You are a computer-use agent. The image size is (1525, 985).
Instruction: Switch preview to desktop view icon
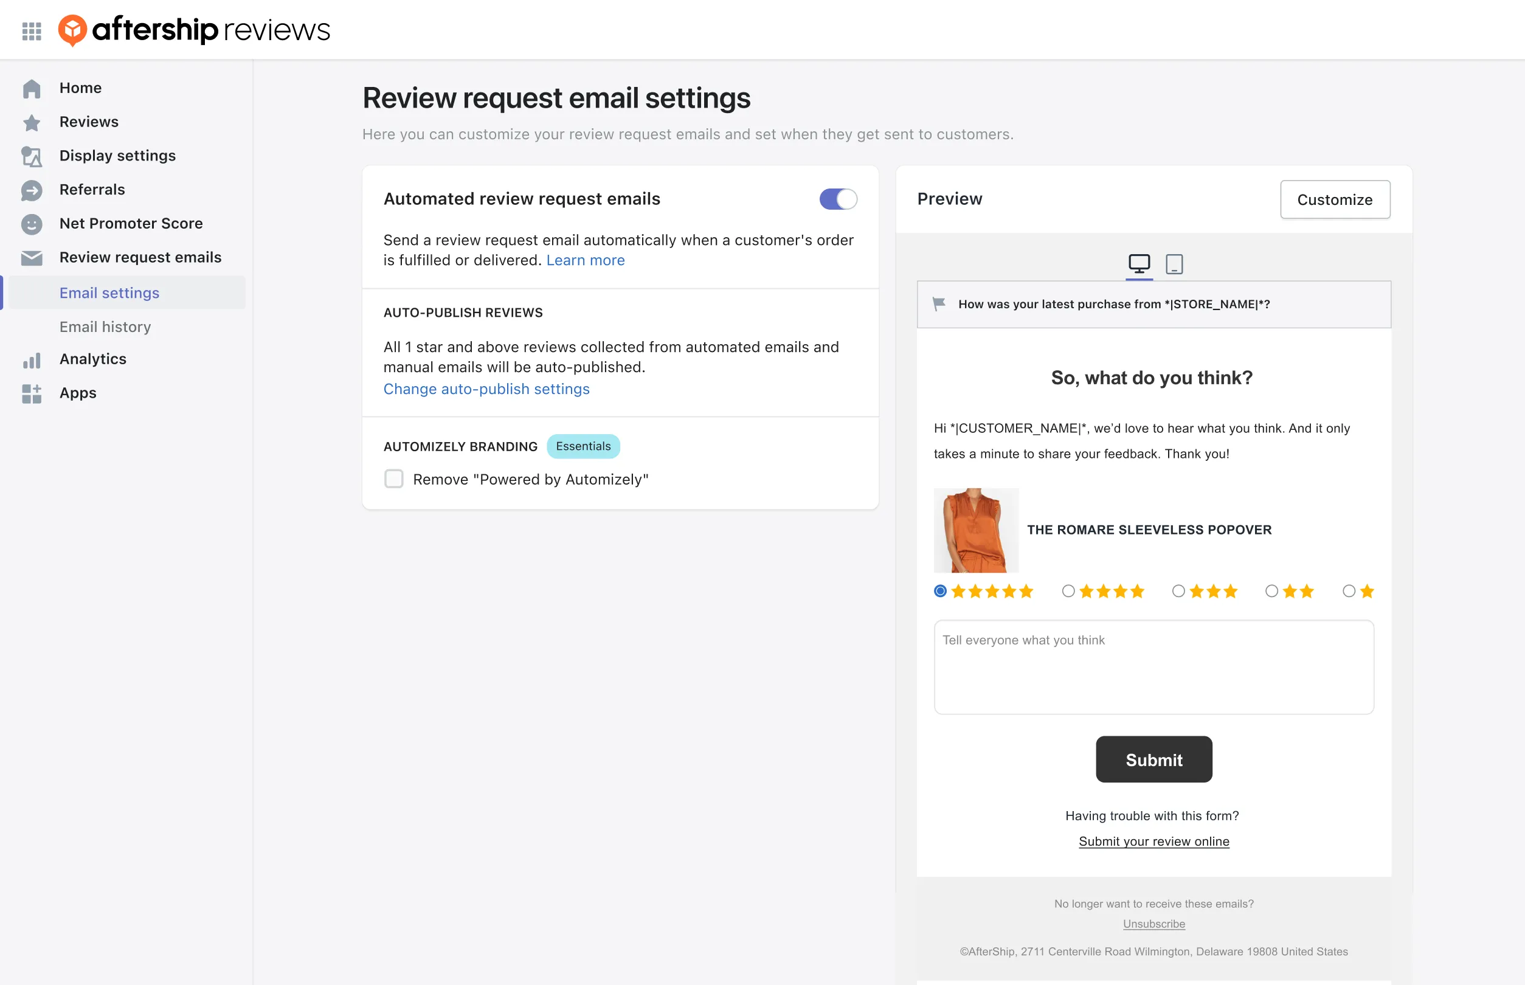[1139, 263]
